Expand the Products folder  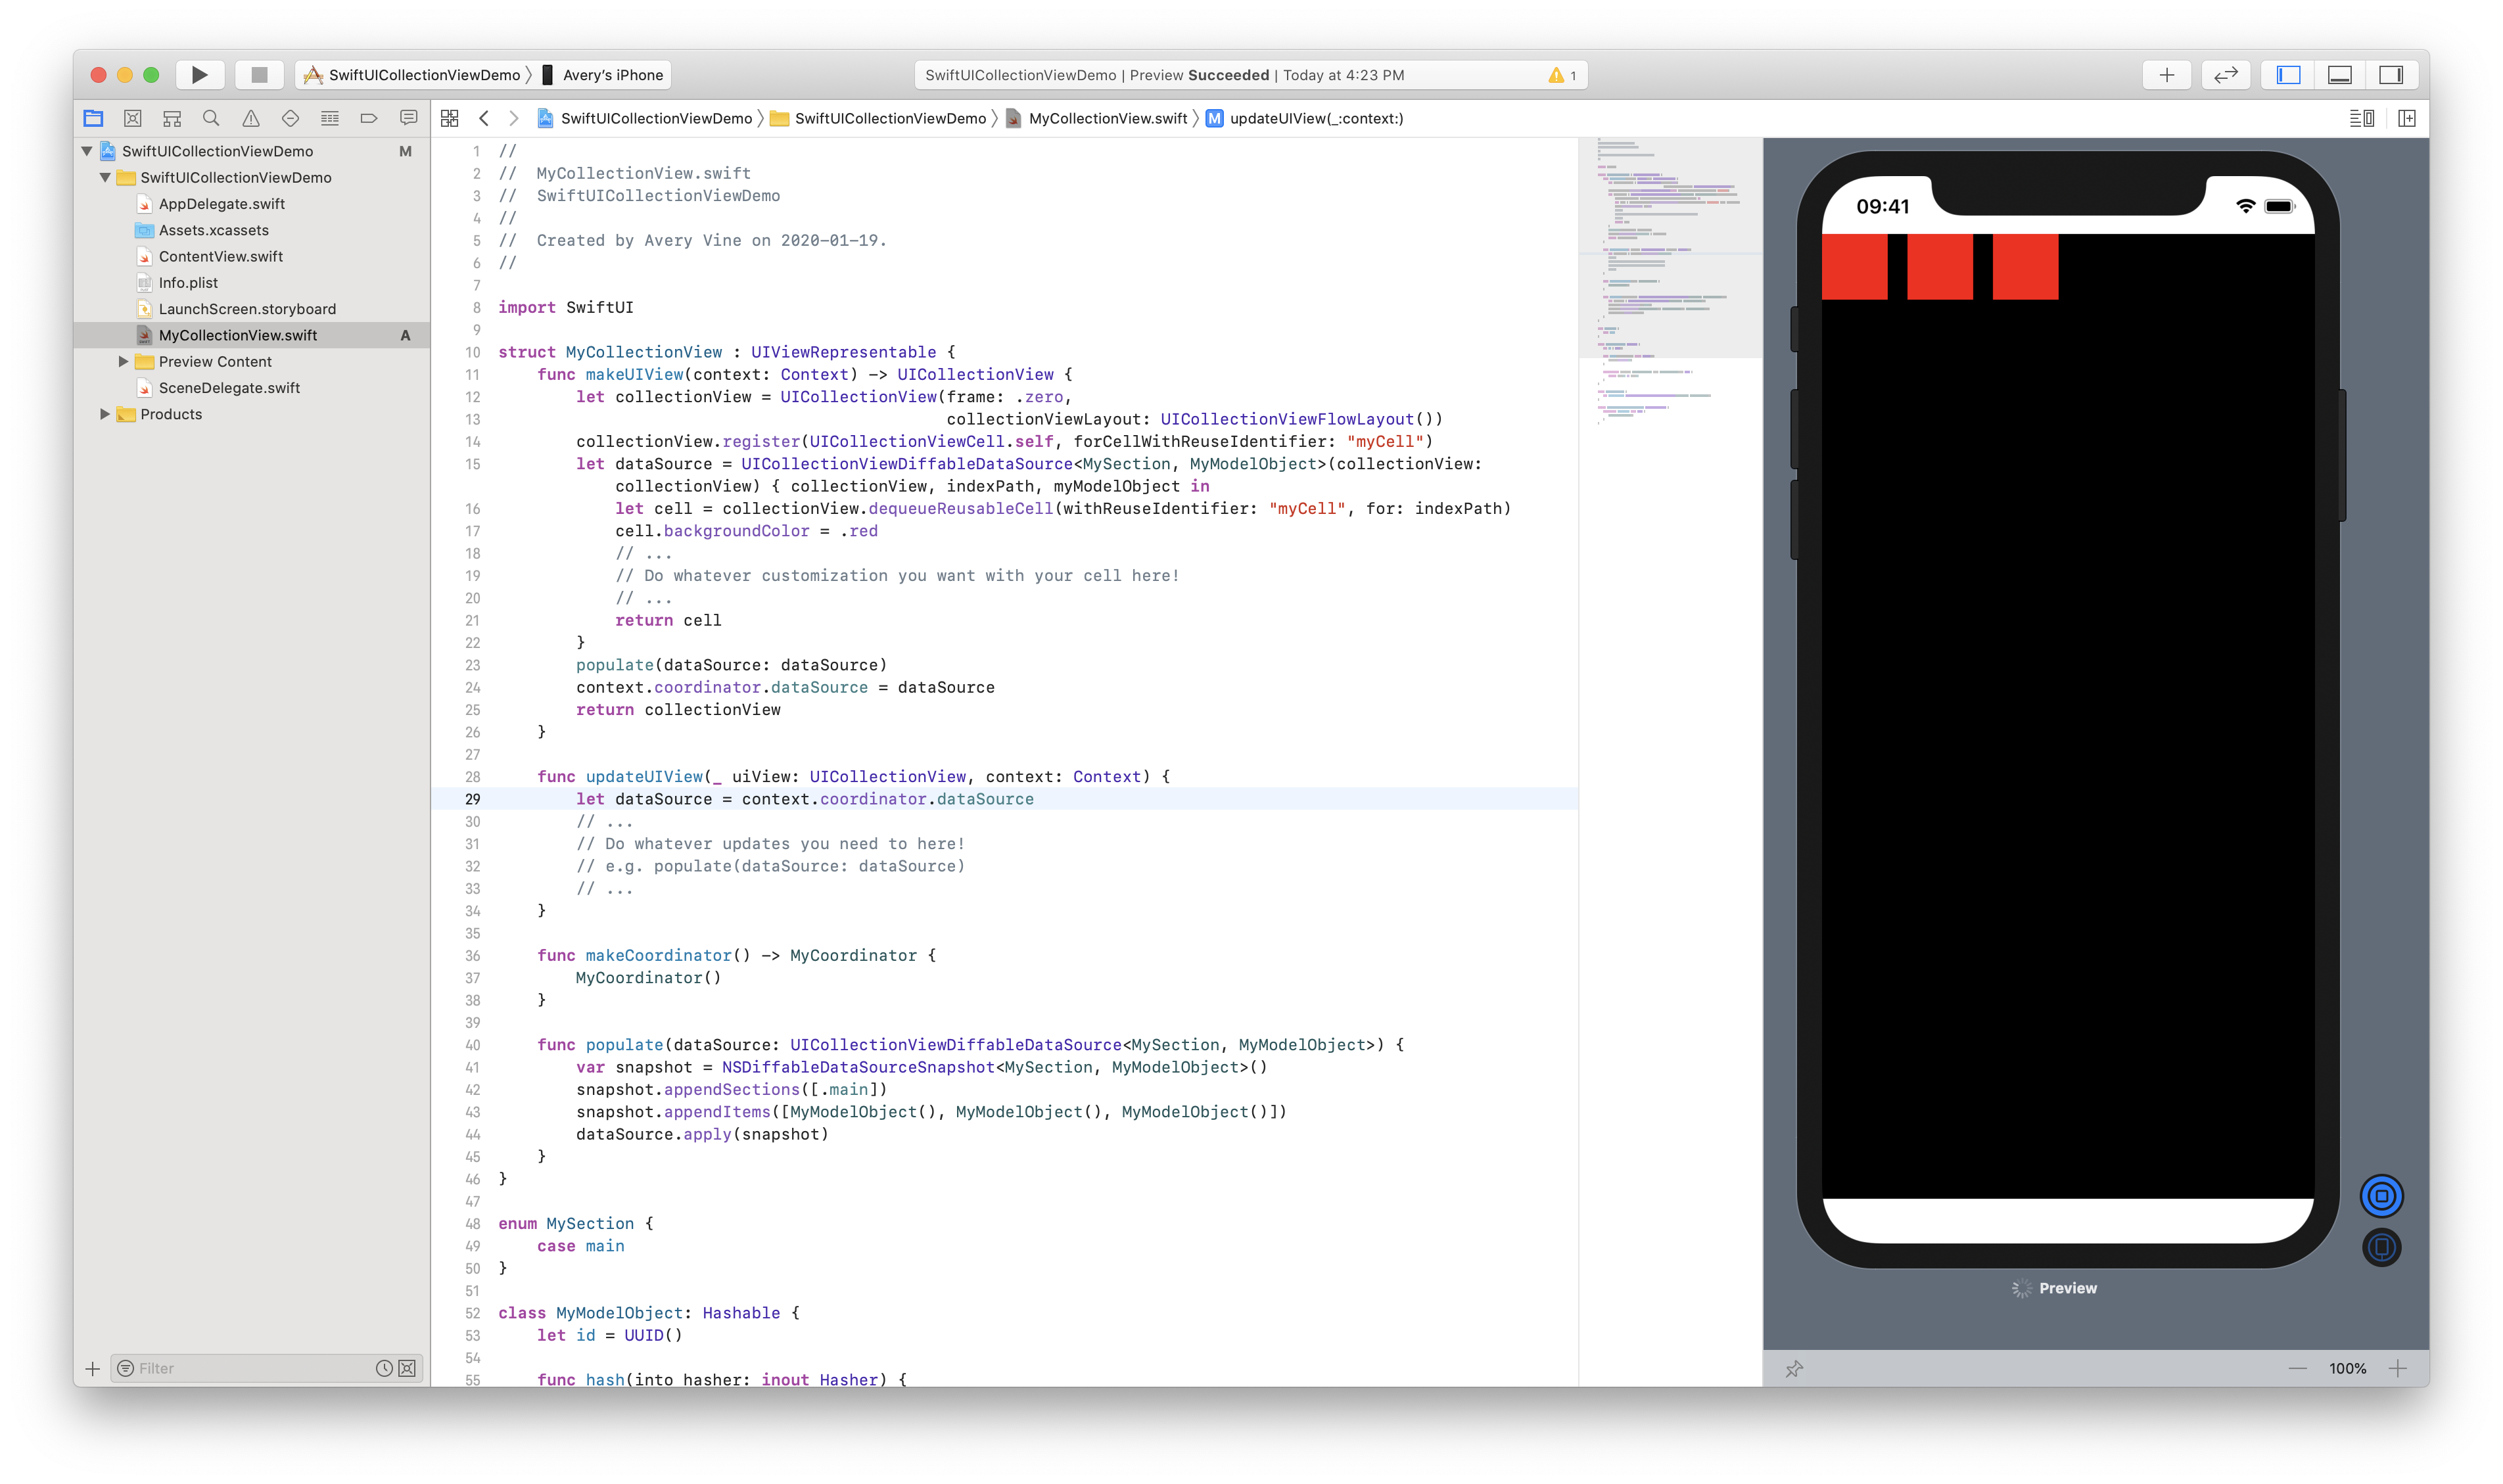105,414
